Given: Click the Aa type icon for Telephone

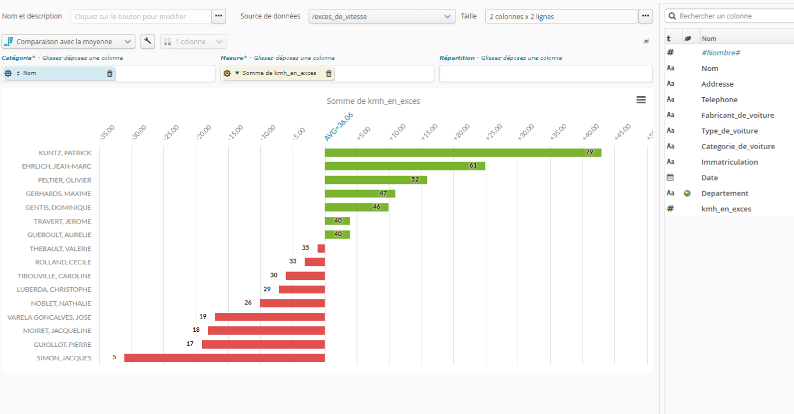Looking at the screenshot, I should click(x=670, y=99).
